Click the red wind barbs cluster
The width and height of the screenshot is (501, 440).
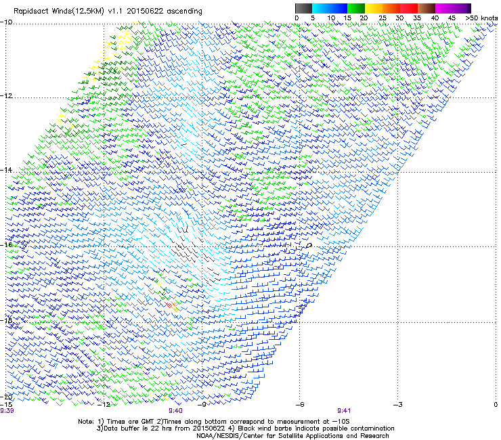coord(169,305)
